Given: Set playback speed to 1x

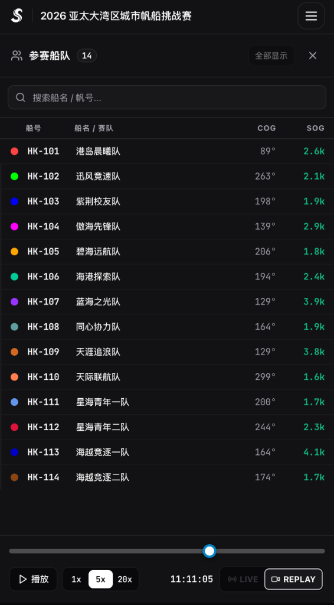Looking at the screenshot, I should click(x=76, y=579).
